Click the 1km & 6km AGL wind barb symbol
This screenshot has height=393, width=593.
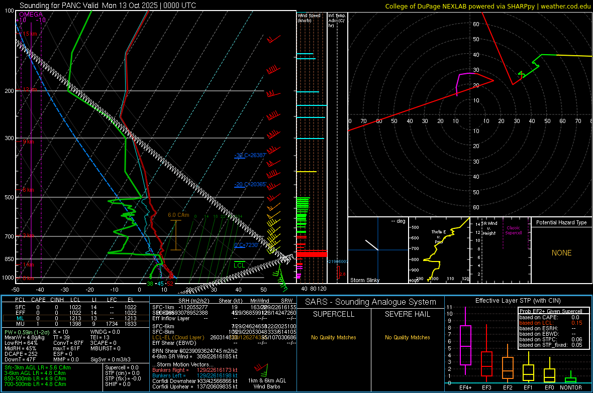(x=261, y=369)
